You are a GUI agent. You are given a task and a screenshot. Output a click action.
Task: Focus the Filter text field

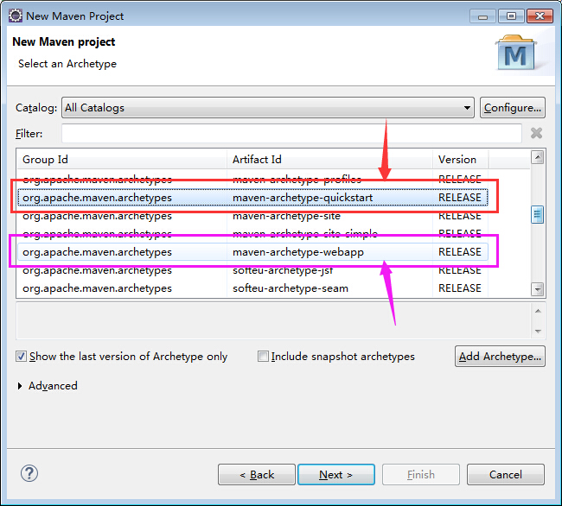(291, 133)
